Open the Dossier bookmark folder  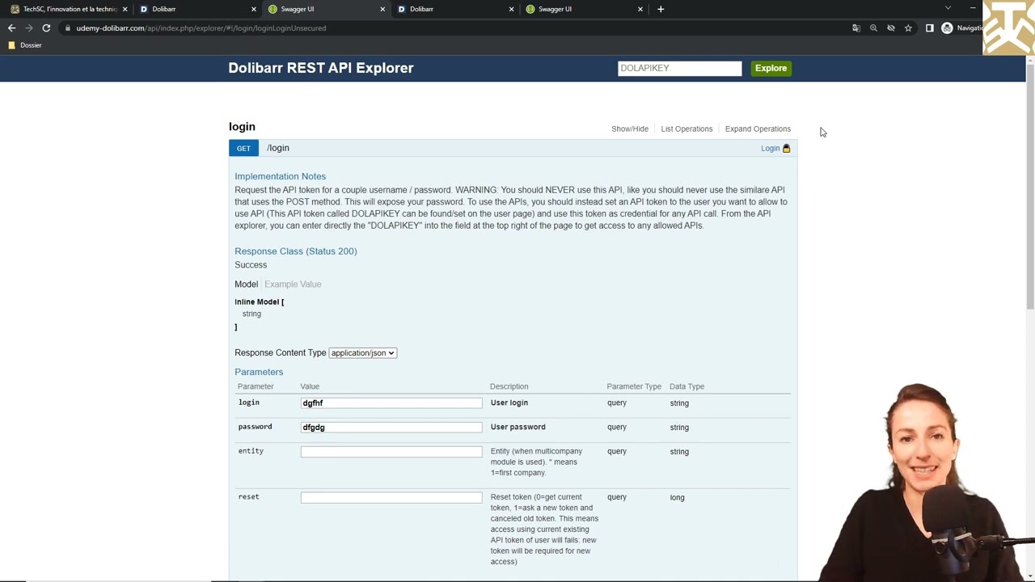[x=24, y=45]
